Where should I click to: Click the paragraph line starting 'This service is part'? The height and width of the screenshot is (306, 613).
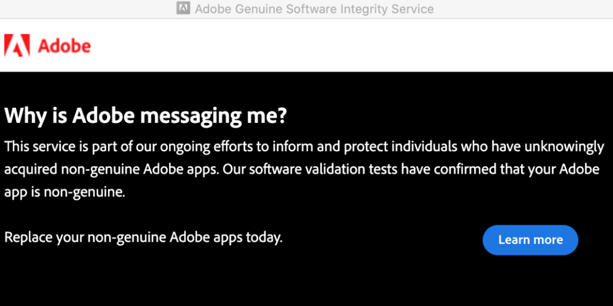(x=304, y=147)
